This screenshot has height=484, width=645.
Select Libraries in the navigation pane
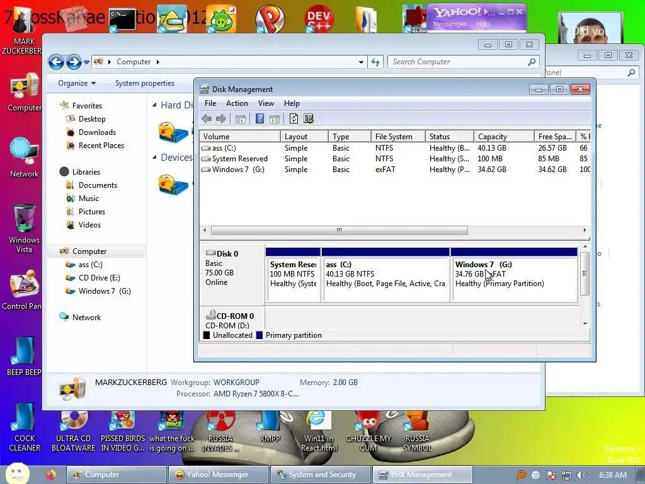click(86, 171)
